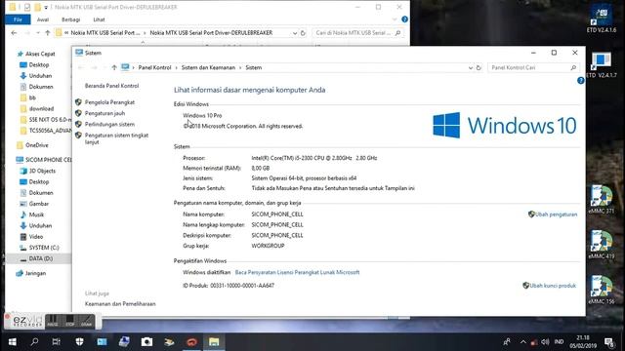This screenshot has width=625, height=351.
Task: Refresh the Explorer window folder
Action: (303, 33)
